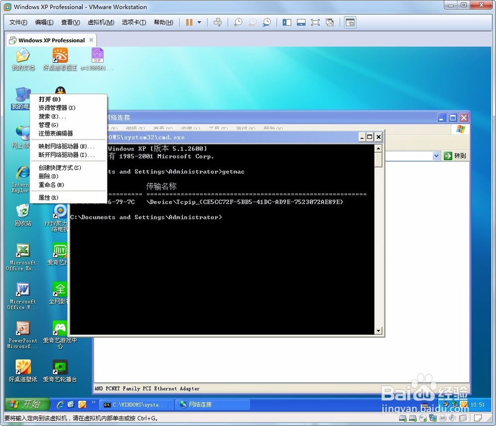
Task: Open the power options dropdown arrow
Action: point(199,22)
